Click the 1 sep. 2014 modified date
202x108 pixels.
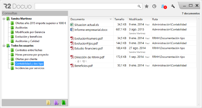tap(136, 57)
